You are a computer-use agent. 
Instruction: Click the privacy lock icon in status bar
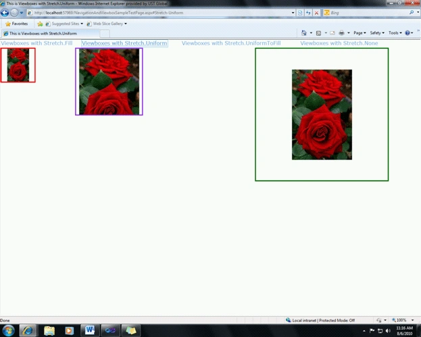379,320
